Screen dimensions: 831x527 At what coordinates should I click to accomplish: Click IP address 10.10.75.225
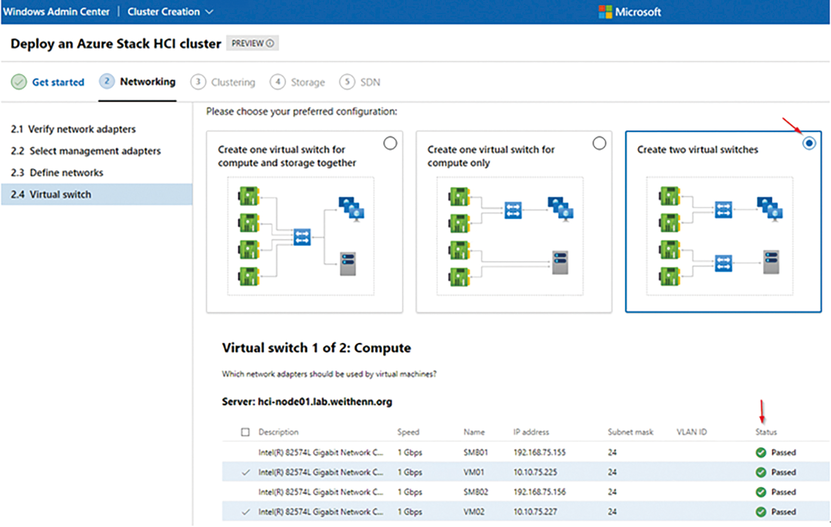point(535,472)
